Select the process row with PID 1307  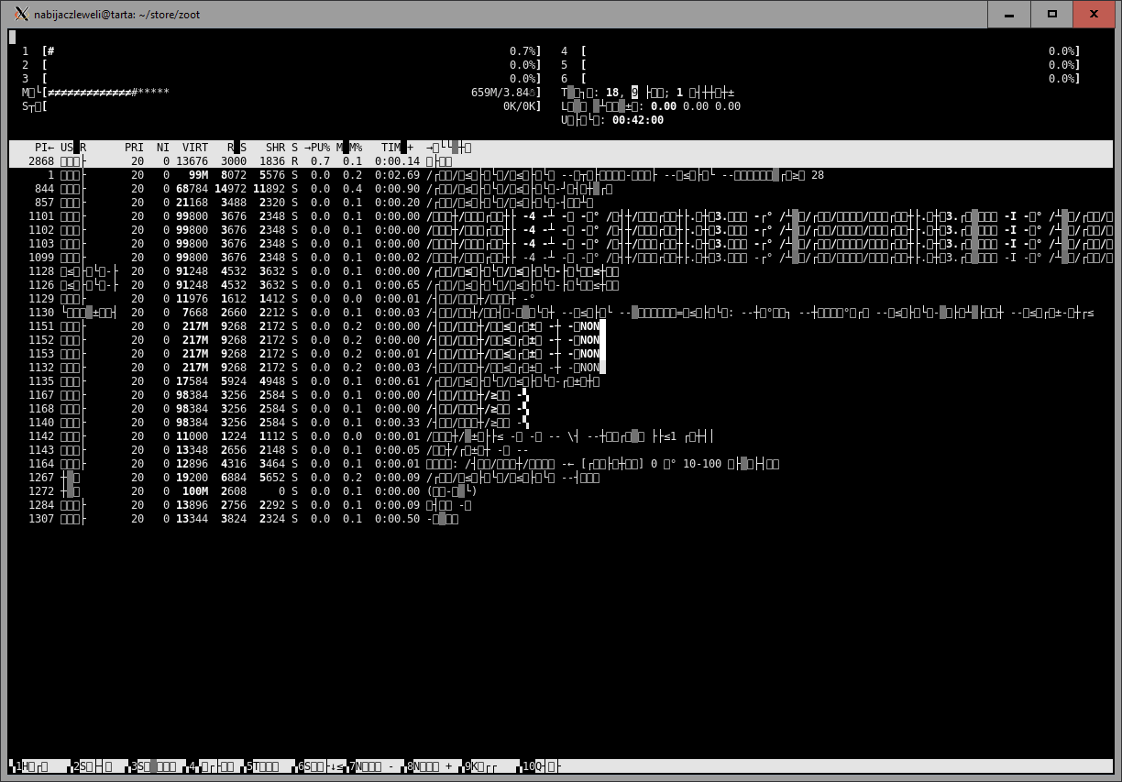point(275,519)
